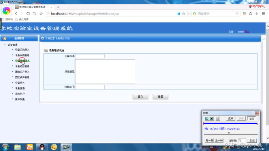Open the Windows Start button
This screenshot has height=151, width=269.
point(5,147)
